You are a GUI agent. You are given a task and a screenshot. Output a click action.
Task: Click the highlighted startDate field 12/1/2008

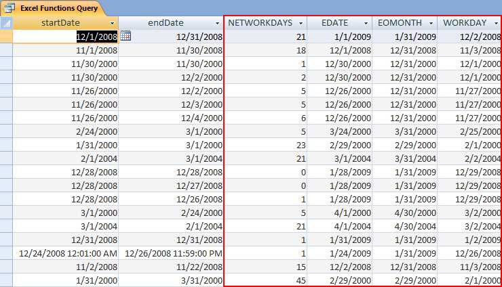(65, 37)
